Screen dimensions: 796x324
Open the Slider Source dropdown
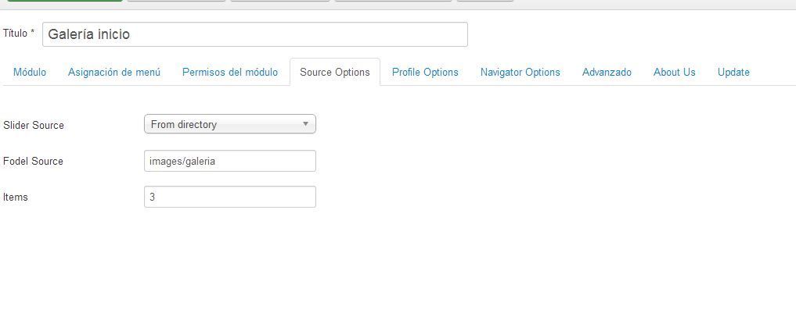click(x=230, y=124)
